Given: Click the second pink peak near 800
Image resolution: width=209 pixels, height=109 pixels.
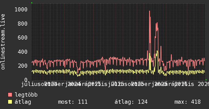Looking at the screenshot, I should point(157,23).
